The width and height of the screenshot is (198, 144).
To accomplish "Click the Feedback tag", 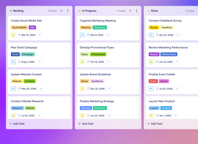I will (x=167, y=27).
